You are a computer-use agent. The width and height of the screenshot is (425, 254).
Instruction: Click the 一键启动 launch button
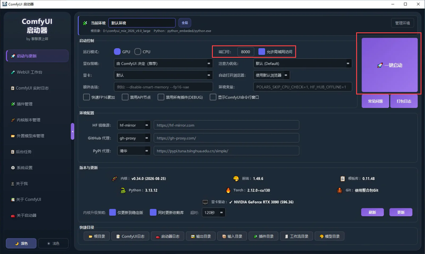coord(389,65)
